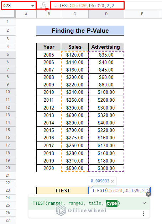Select column D header
The image size is (162, 224).
click(x=106, y=14)
